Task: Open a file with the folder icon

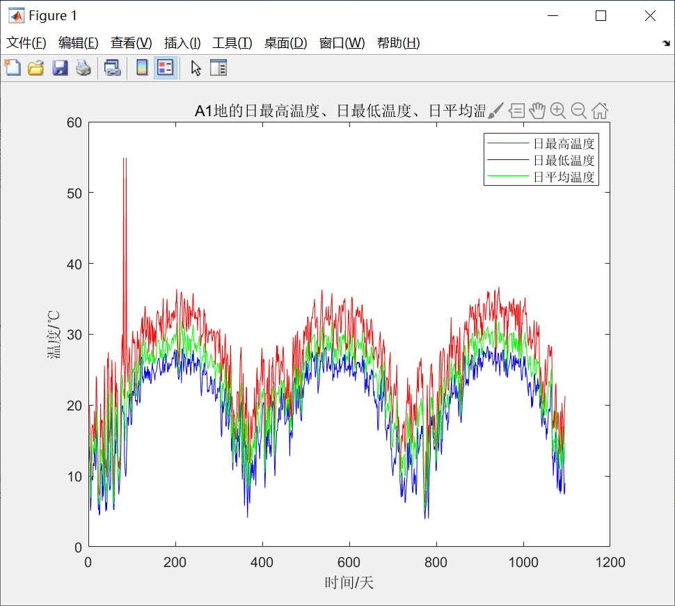Action: 35,67
